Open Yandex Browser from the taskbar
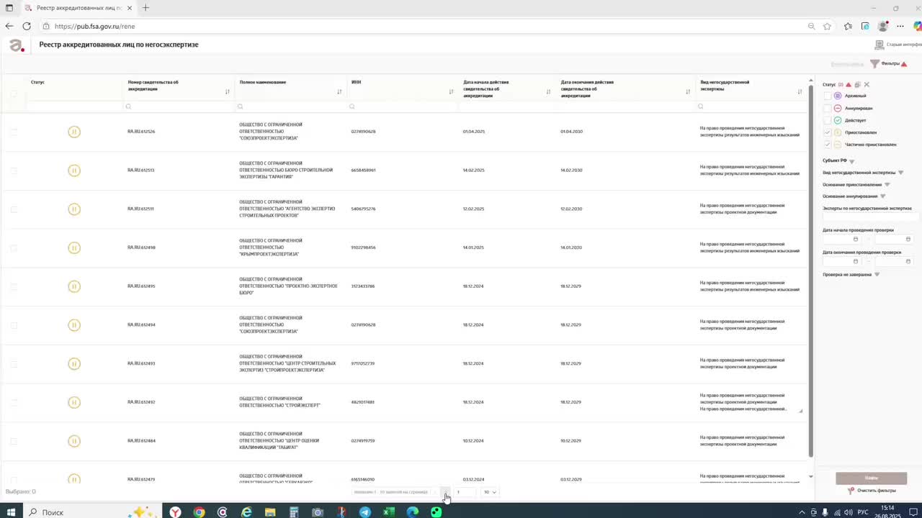Viewport: 922px width, 518px height. click(175, 512)
